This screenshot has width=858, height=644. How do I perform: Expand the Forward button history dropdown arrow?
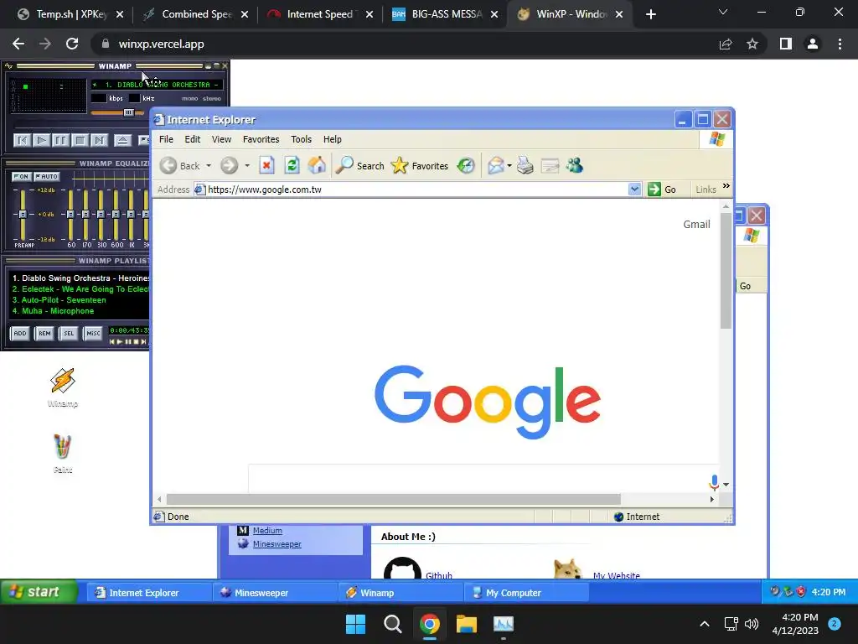247,165
